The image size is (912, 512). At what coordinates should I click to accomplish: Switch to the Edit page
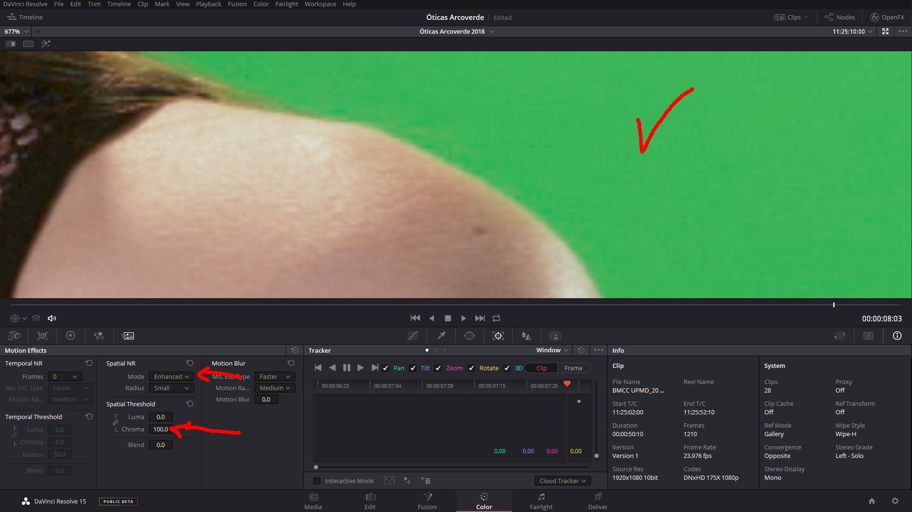[x=370, y=501]
